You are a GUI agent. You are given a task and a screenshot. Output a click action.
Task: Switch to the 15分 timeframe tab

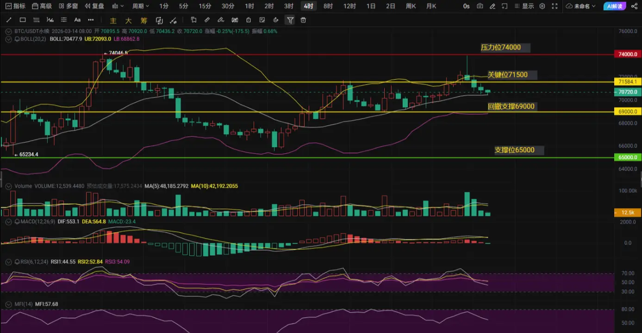click(205, 6)
